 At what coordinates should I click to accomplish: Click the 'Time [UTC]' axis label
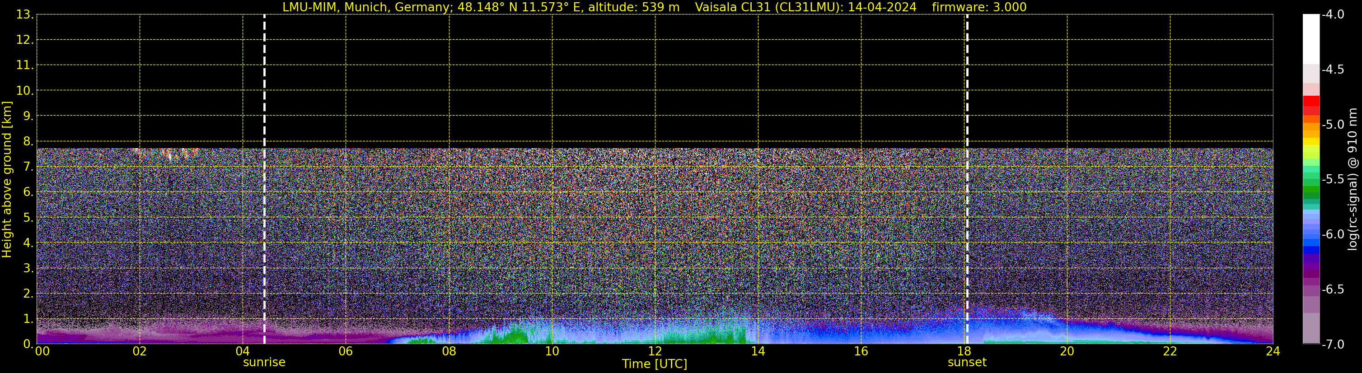[654, 364]
